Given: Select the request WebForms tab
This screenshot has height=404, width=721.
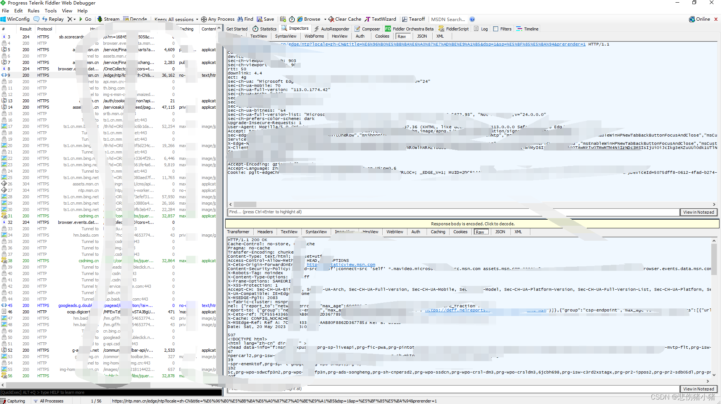Looking at the screenshot, I should (314, 36).
